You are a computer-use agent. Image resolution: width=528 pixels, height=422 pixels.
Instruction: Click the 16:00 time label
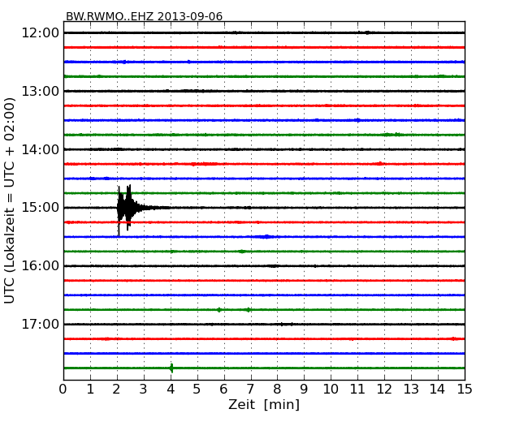tap(41, 266)
